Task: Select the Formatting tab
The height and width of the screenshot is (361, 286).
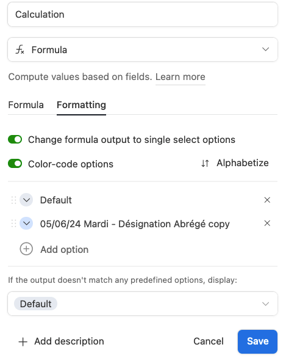Action: (81, 105)
